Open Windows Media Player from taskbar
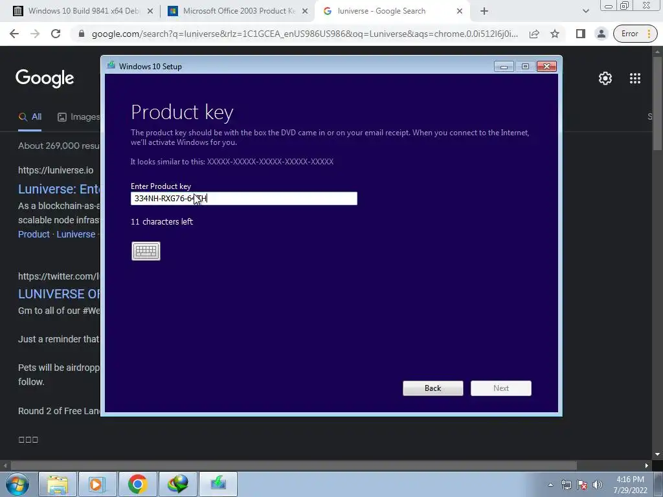Image resolution: width=663 pixels, height=497 pixels. click(x=96, y=484)
